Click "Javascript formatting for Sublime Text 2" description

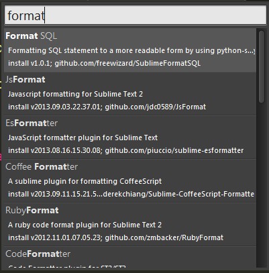coord(75,94)
